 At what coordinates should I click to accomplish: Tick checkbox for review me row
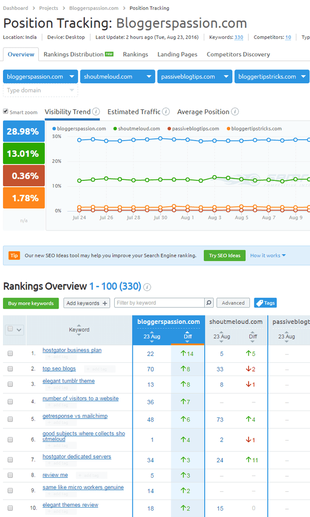10,475
